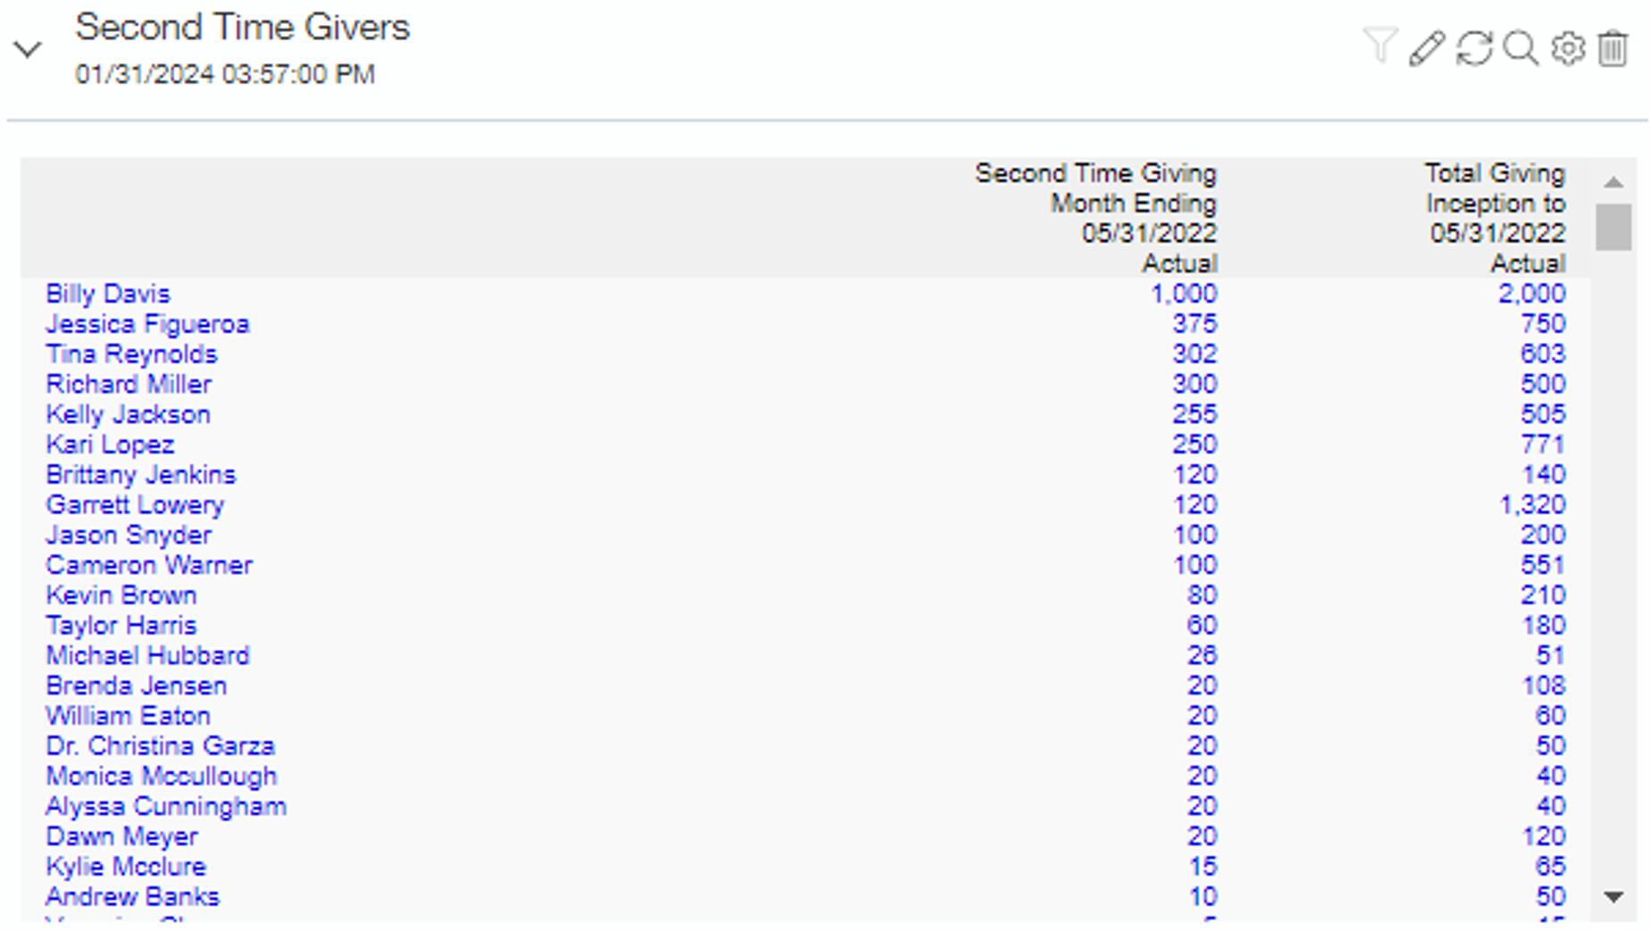Click the scrollbar up arrow

click(1613, 182)
